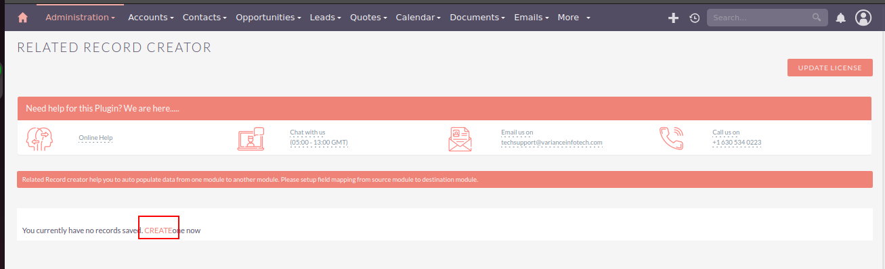
Task: Click the search magnifier icon
Action: coord(817,18)
